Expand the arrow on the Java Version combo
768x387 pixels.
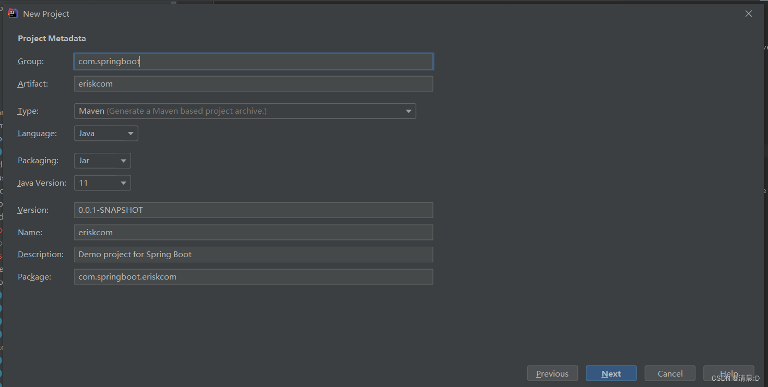pos(124,183)
